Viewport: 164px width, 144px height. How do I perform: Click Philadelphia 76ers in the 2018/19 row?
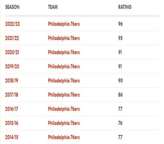coord(64,81)
